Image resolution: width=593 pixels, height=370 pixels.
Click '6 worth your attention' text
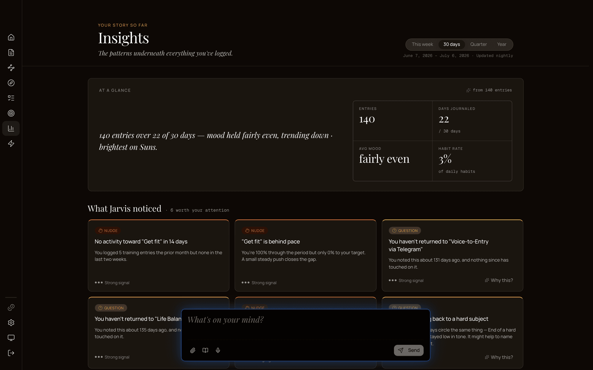point(200,210)
